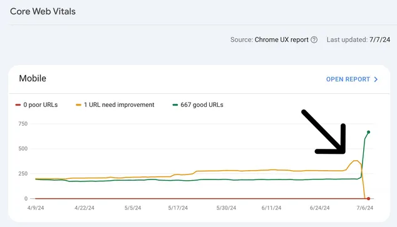Screen dimensions: 397x227
Task: Click the Core Web Vitals heading
Action: pos(43,11)
